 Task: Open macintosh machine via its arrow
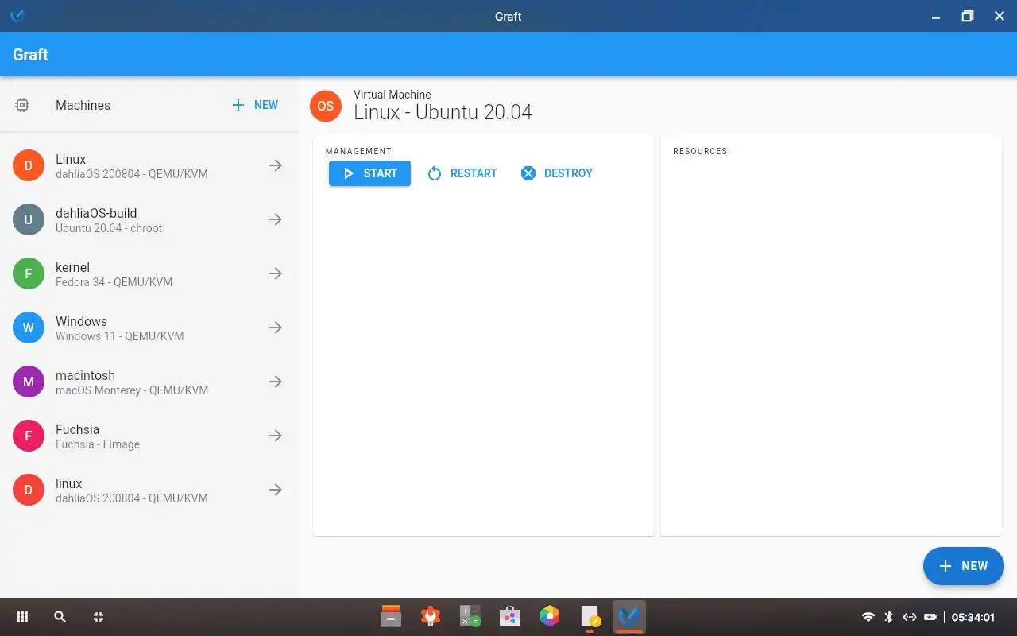276,382
